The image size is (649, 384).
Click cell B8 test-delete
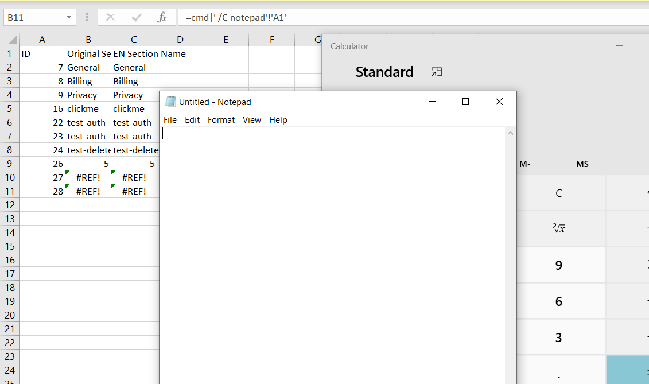pos(88,150)
